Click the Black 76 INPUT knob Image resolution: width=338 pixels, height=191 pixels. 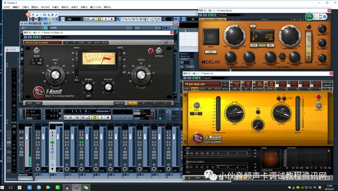(x=55, y=75)
